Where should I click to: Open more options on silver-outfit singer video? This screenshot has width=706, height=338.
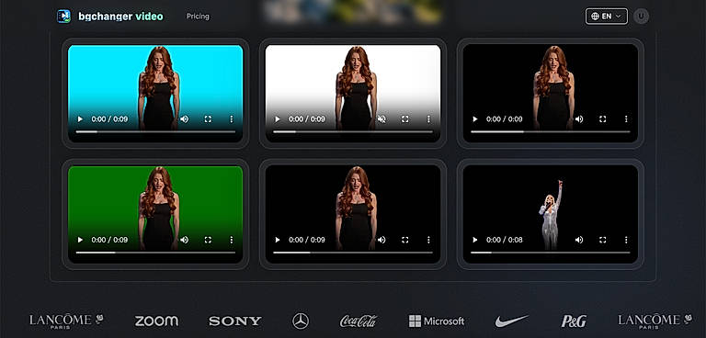(626, 240)
